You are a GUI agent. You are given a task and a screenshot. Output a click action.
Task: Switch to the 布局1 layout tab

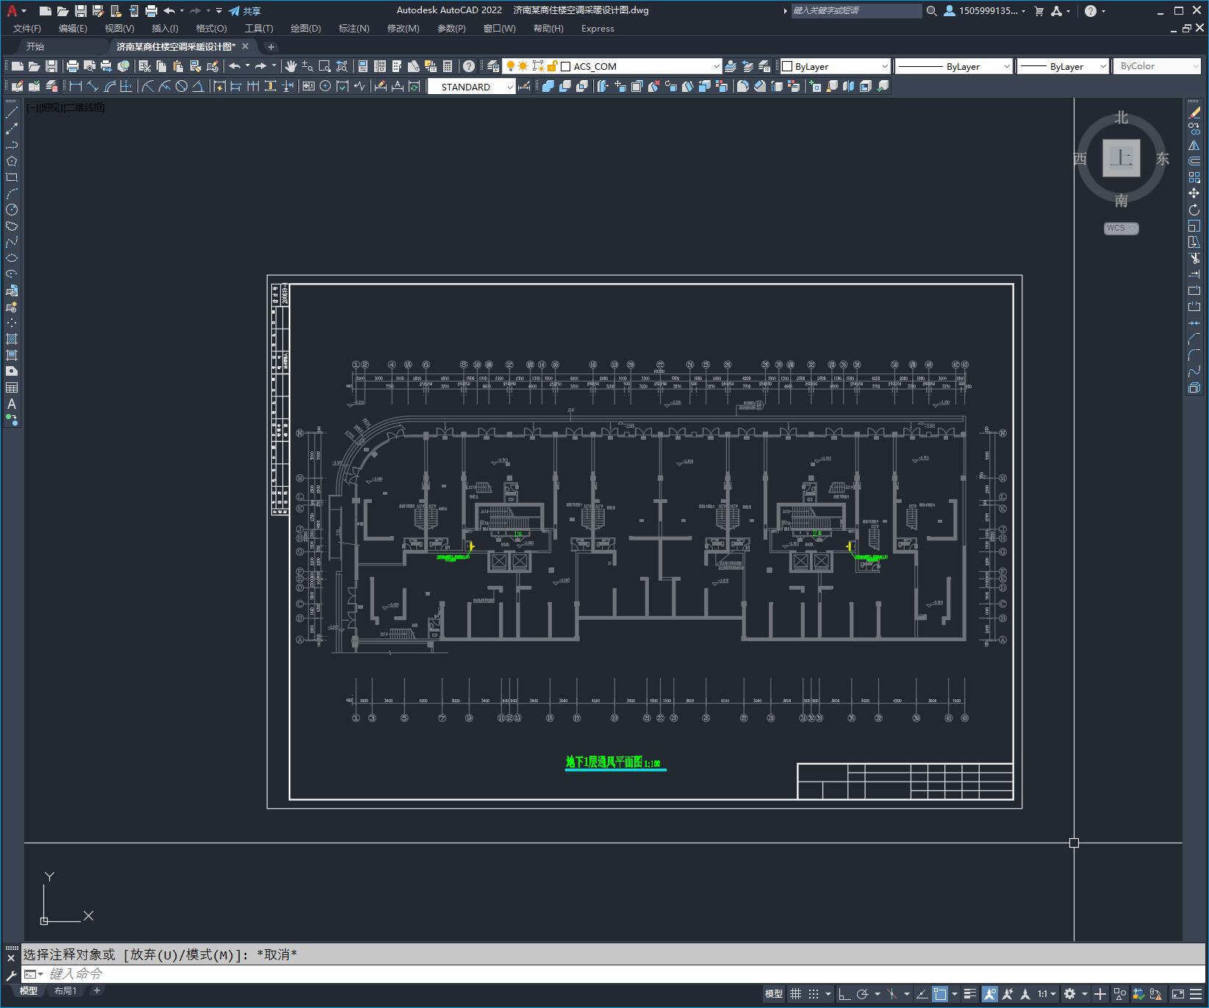tap(65, 990)
